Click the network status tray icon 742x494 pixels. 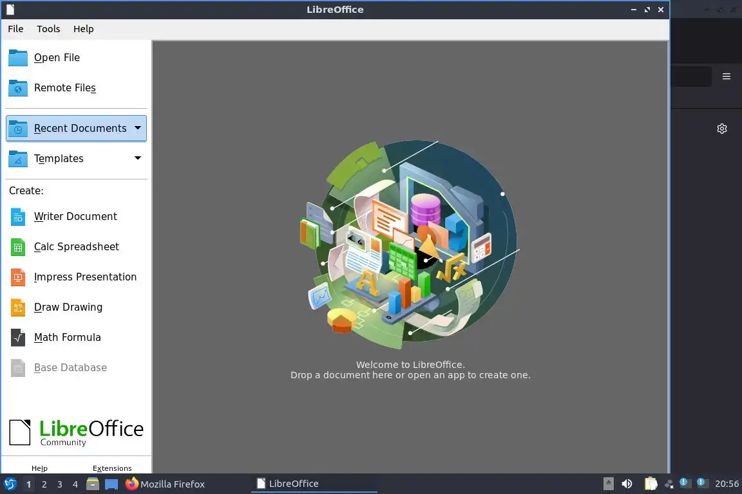pos(669,484)
